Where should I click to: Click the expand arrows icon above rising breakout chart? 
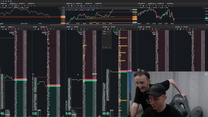[x=69, y=6]
